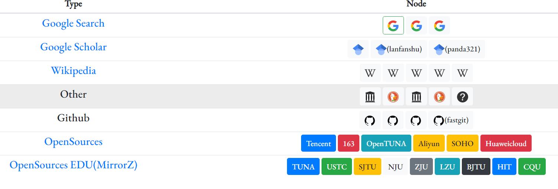Click the first, outlined Google Search node

393,26
